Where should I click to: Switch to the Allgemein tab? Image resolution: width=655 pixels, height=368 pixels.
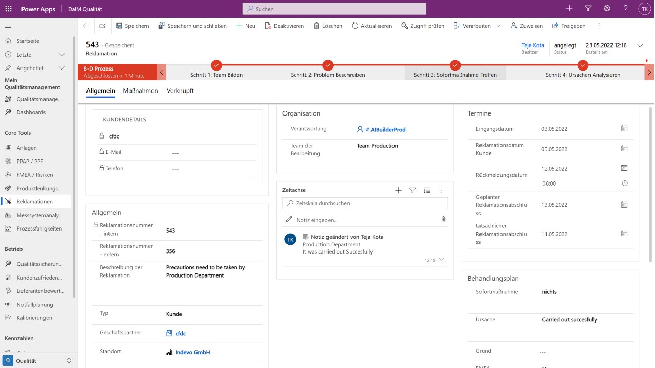(100, 91)
